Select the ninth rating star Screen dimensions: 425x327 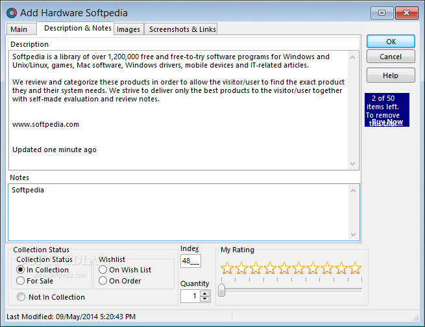coord(341,268)
